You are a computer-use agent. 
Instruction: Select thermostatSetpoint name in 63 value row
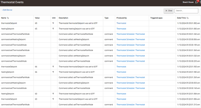pyautogui.click(x=9, y=99)
